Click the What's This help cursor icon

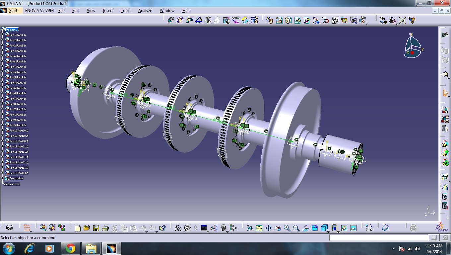pyautogui.click(x=162, y=228)
